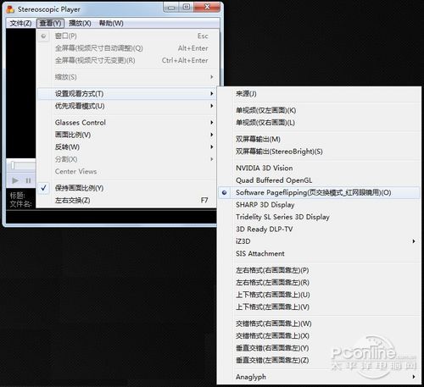Screen dimensions: 424x387
Task: Select 单视频(仅右画面)(L) option
Action: coord(319,123)
